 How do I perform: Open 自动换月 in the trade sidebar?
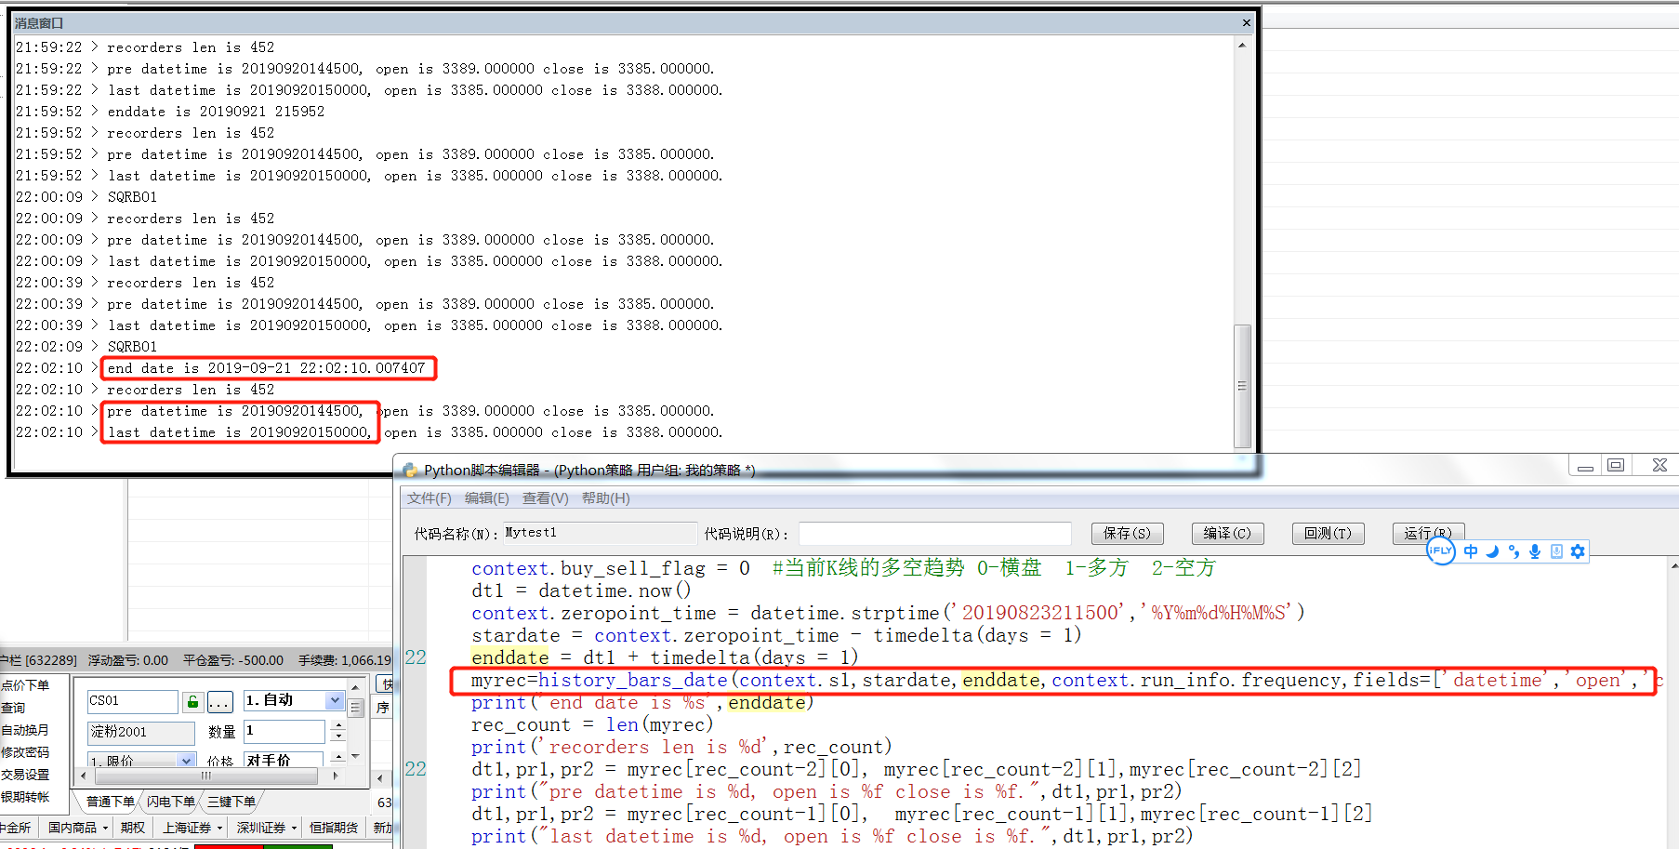[25, 730]
